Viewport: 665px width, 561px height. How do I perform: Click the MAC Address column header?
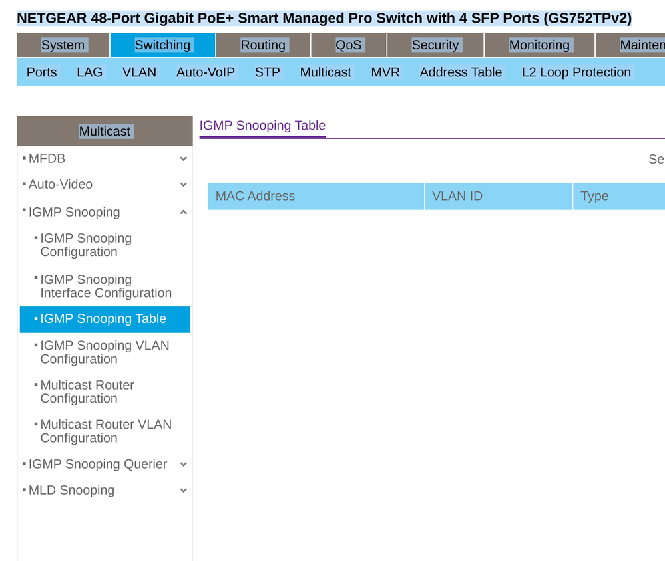(x=255, y=196)
